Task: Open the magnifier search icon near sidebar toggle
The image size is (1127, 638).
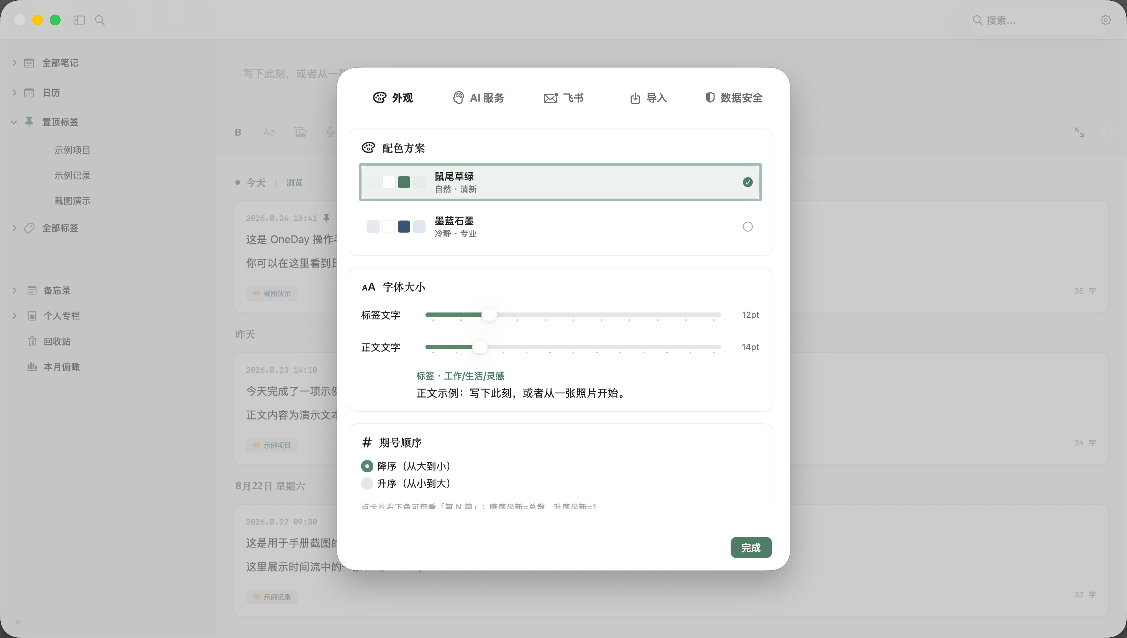Action: point(100,20)
